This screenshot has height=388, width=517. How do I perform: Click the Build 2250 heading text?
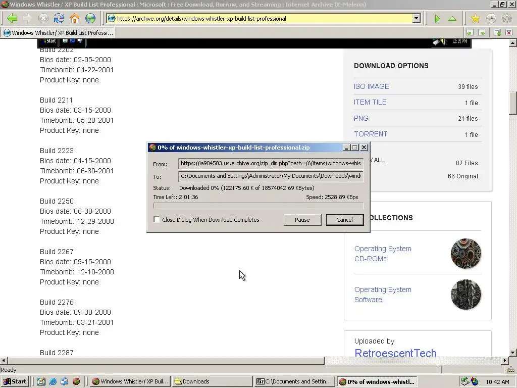(x=57, y=201)
